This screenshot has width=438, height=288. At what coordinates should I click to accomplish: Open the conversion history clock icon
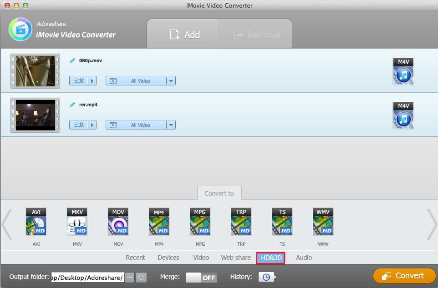[266, 277]
